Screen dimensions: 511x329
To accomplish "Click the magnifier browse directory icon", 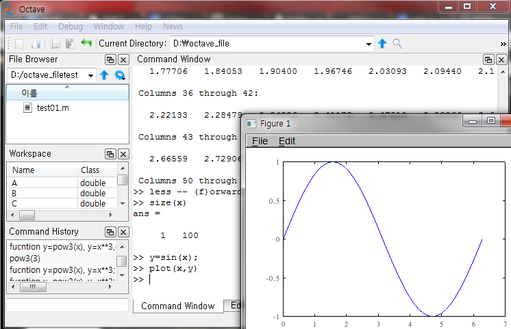I will [397, 44].
